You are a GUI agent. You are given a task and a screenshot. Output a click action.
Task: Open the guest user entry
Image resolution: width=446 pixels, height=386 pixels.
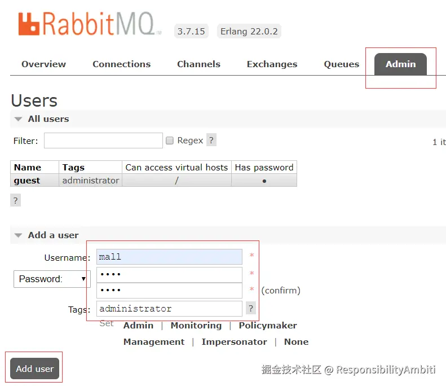pyautogui.click(x=27, y=181)
